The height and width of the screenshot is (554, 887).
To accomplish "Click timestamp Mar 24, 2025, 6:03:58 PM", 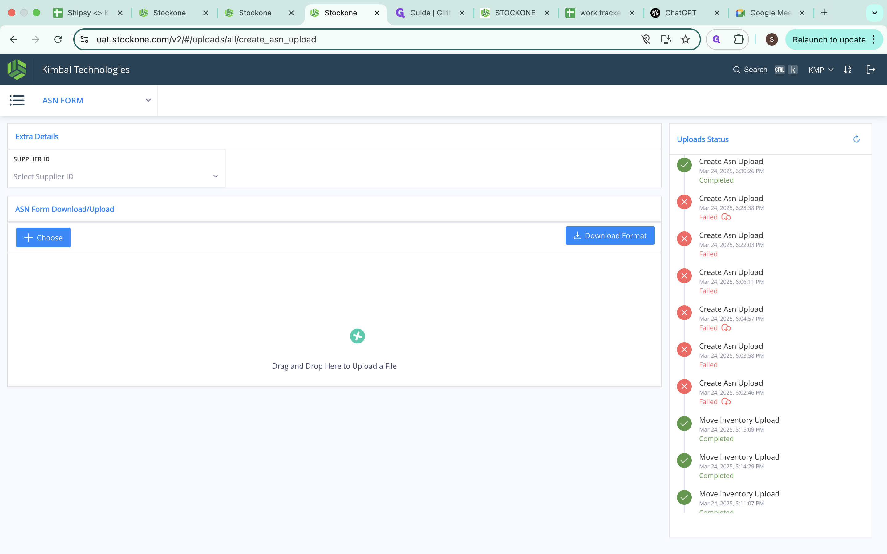I will 731,355.
